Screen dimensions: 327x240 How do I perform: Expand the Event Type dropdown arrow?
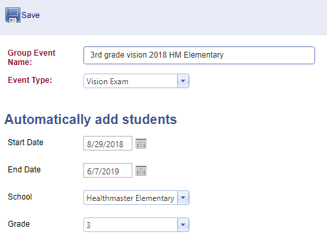pyautogui.click(x=183, y=81)
